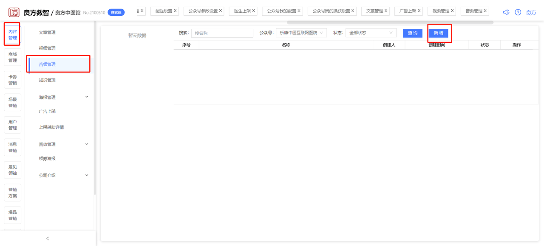
Task: Close the 公众号参数设置 tab
Action: tap(221, 11)
